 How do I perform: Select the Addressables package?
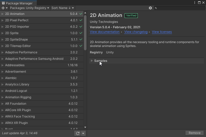[x=42, y=65]
